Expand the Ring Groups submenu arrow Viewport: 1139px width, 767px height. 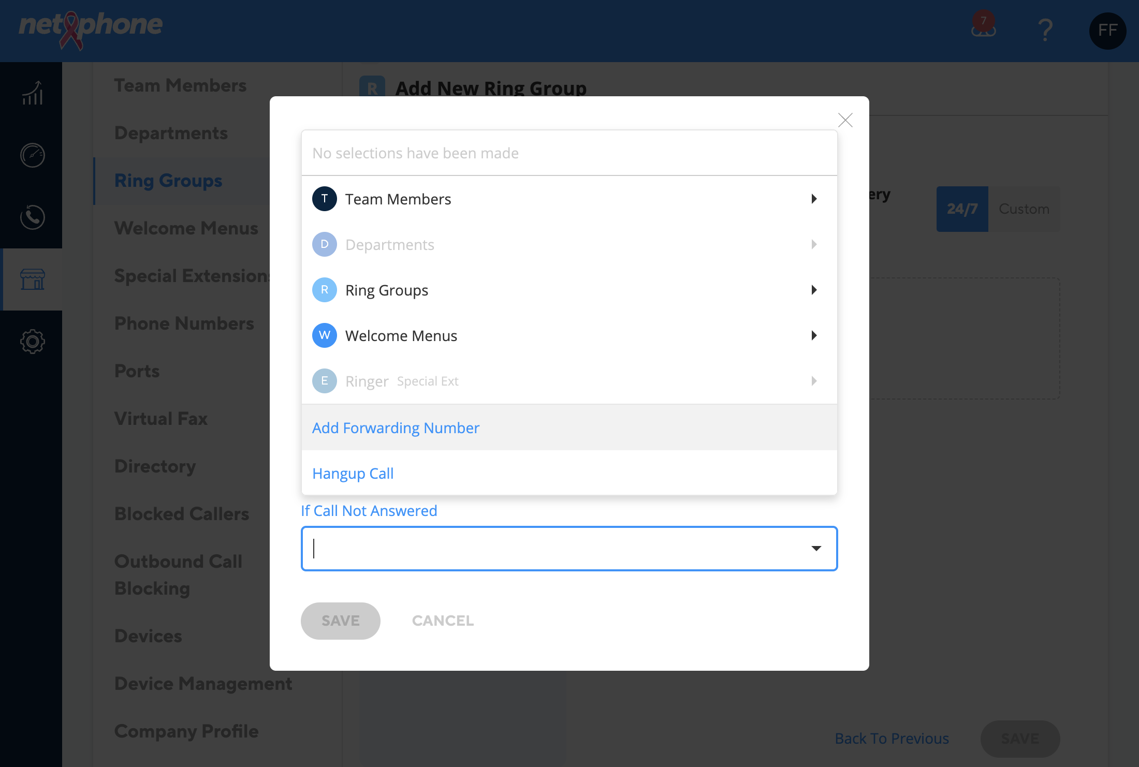pos(814,290)
